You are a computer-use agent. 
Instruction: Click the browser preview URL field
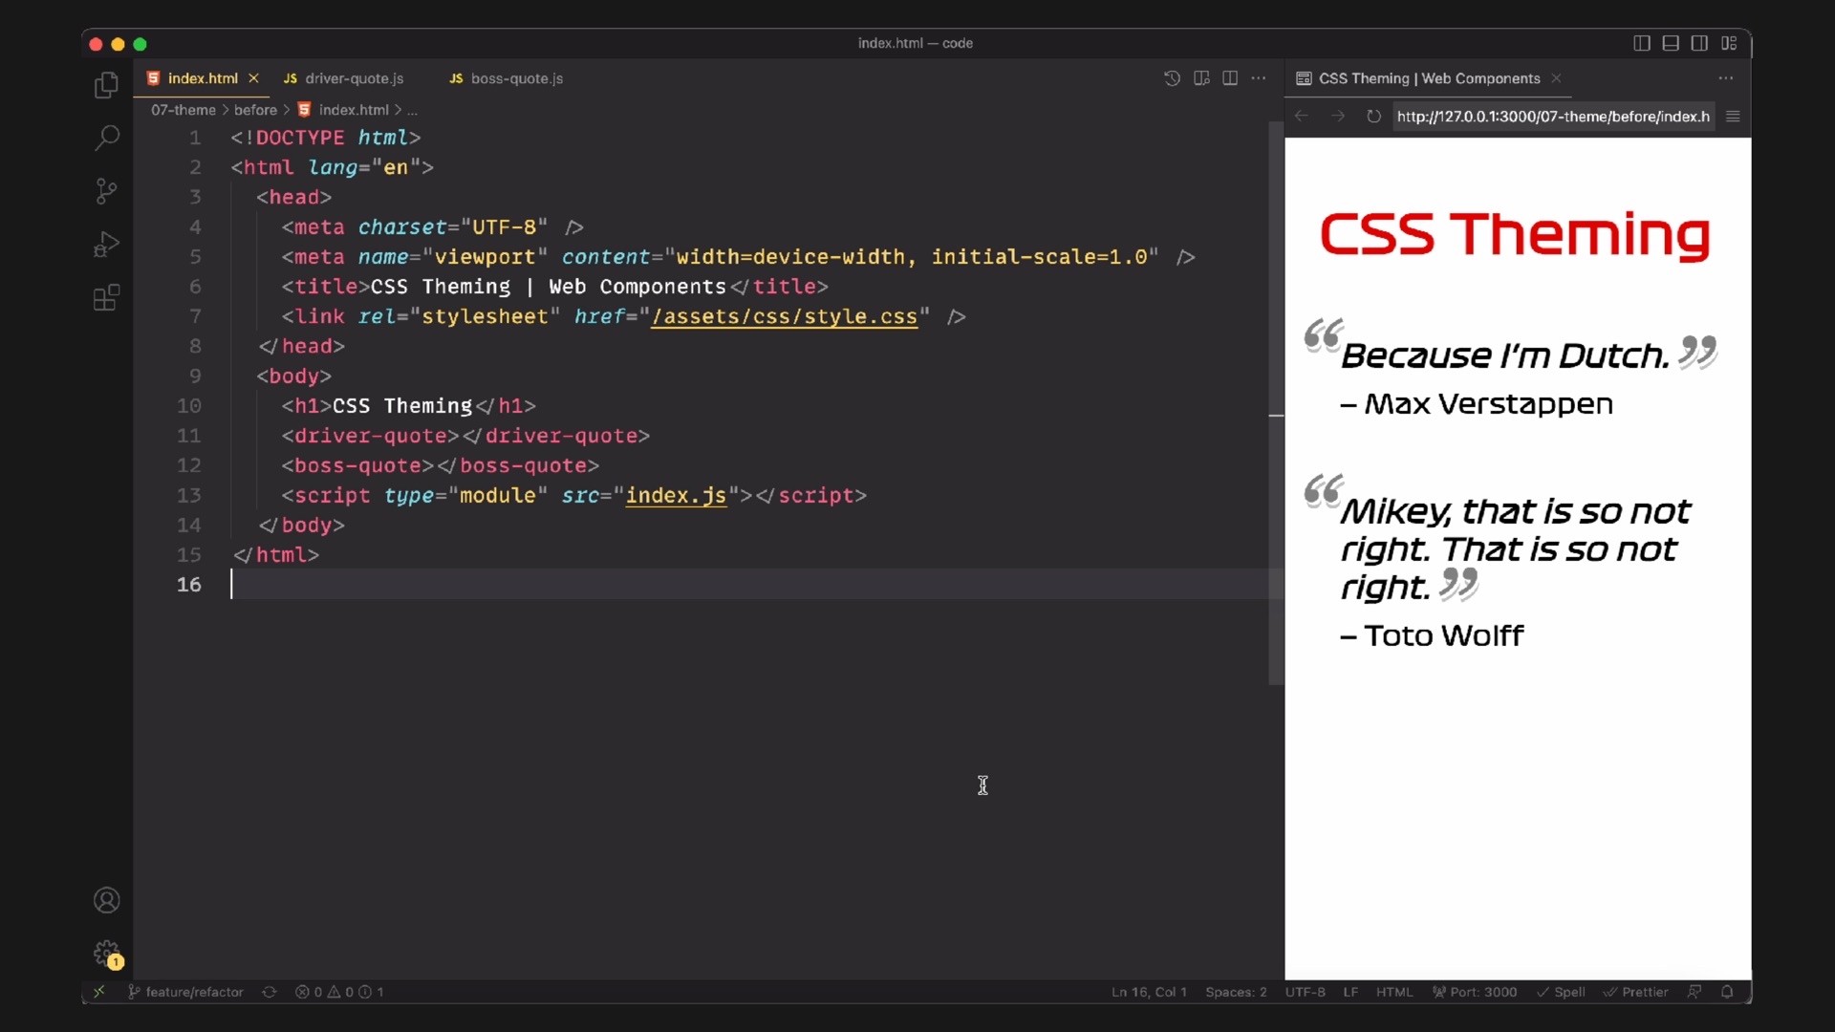[x=1552, y=117]
